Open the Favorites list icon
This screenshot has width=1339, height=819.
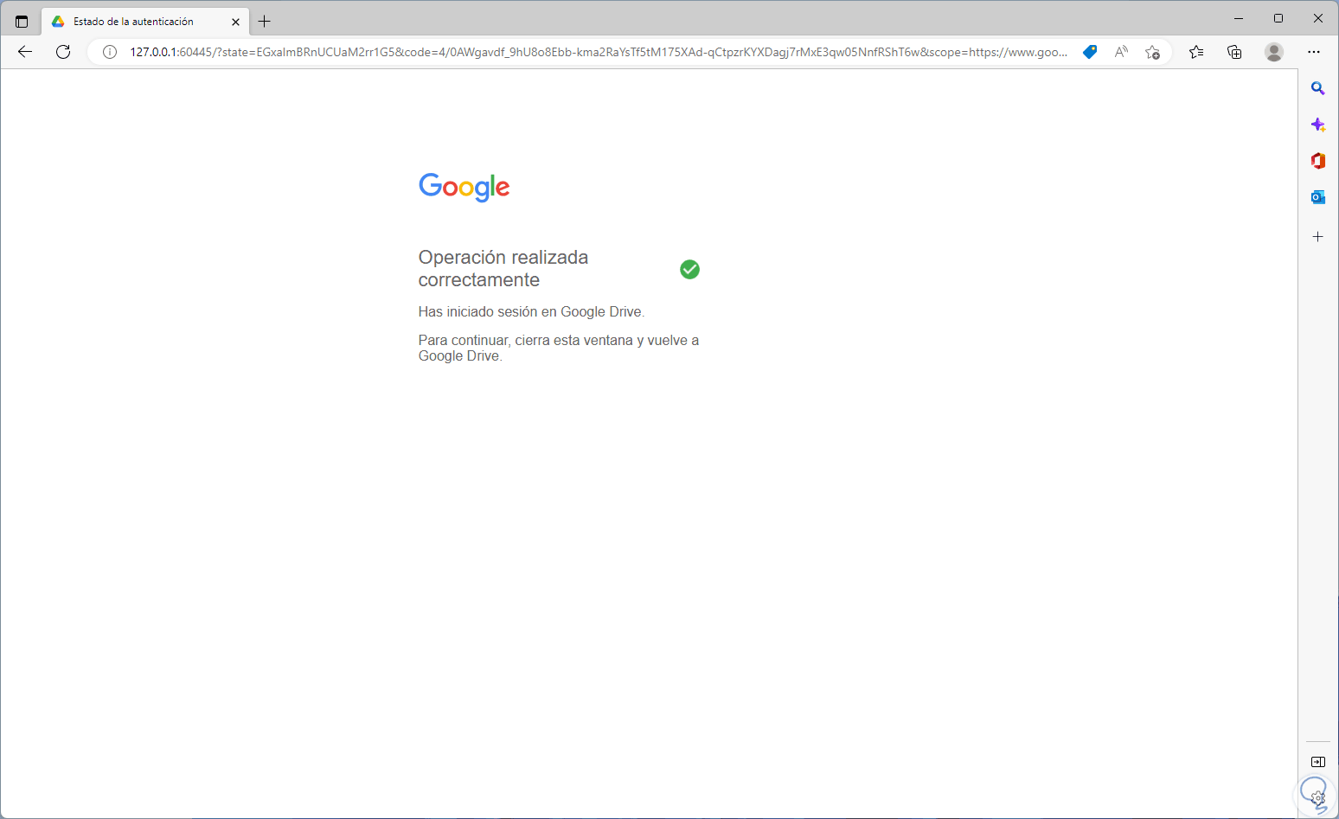point(1196,52)
